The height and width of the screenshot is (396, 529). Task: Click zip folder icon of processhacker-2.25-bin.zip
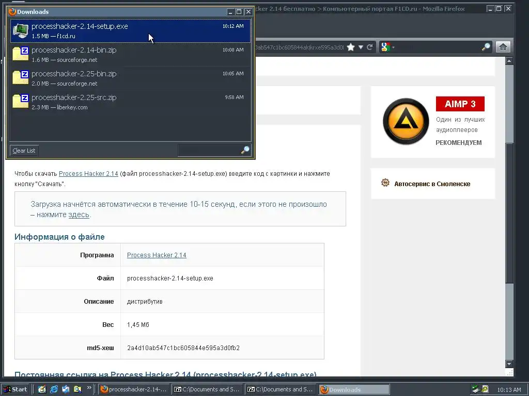pos(20,77)
